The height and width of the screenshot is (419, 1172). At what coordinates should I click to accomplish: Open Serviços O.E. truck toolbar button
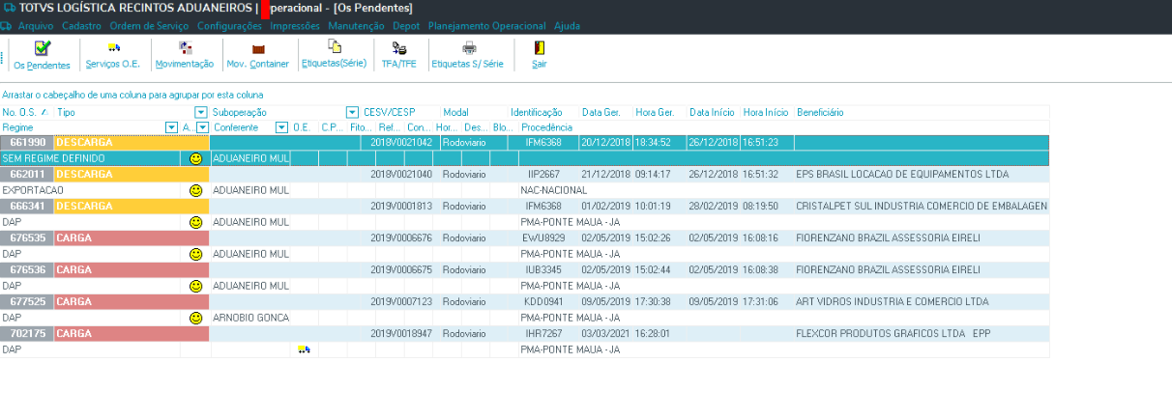[113, 55]
